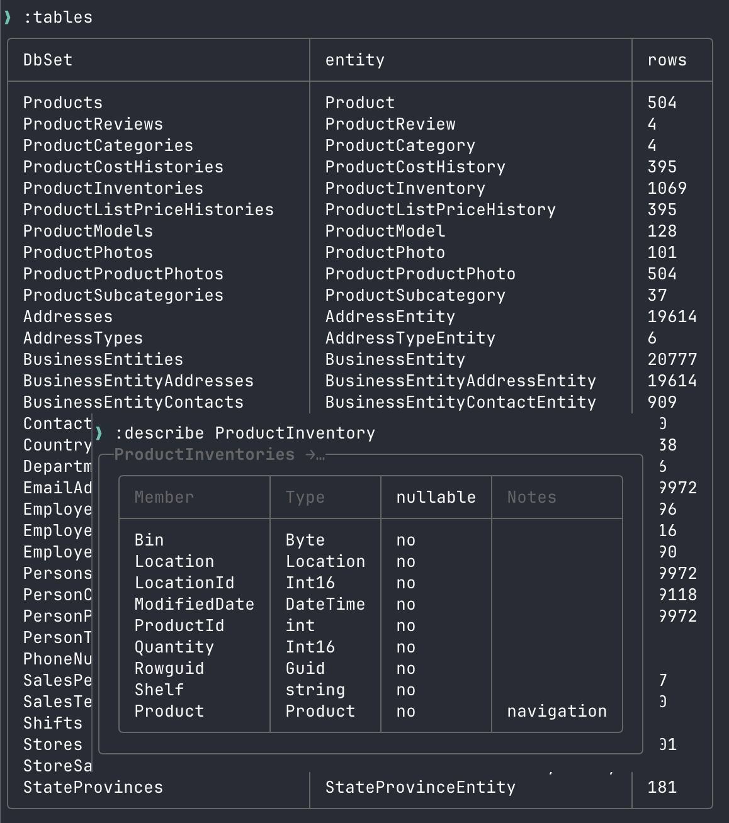Click the ProductReviews DbSet name

tap(93, 124)
